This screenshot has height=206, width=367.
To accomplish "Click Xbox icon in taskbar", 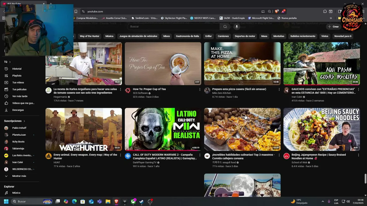I will [133, 201].
